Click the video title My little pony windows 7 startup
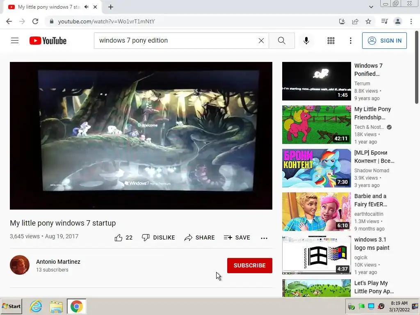Image resolution: width=420 pixels, height=315 pixels. pyautogui.click(x=63, y=223)
